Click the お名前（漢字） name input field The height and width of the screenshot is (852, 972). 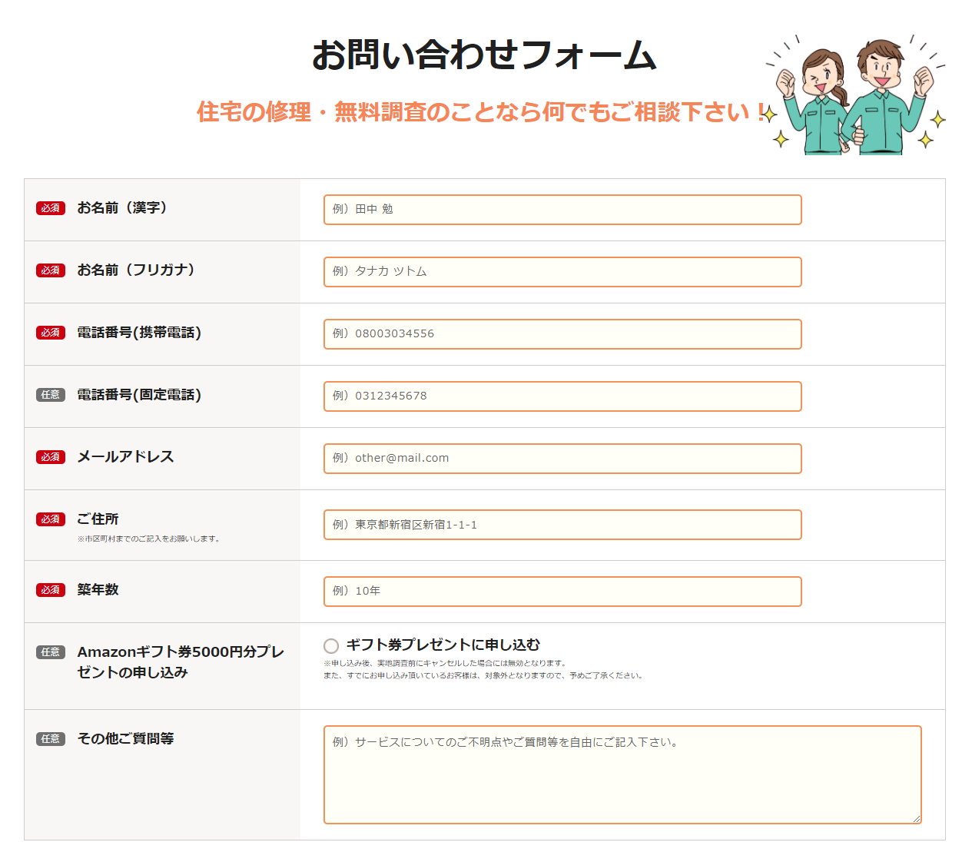click(x=562, y=210)
